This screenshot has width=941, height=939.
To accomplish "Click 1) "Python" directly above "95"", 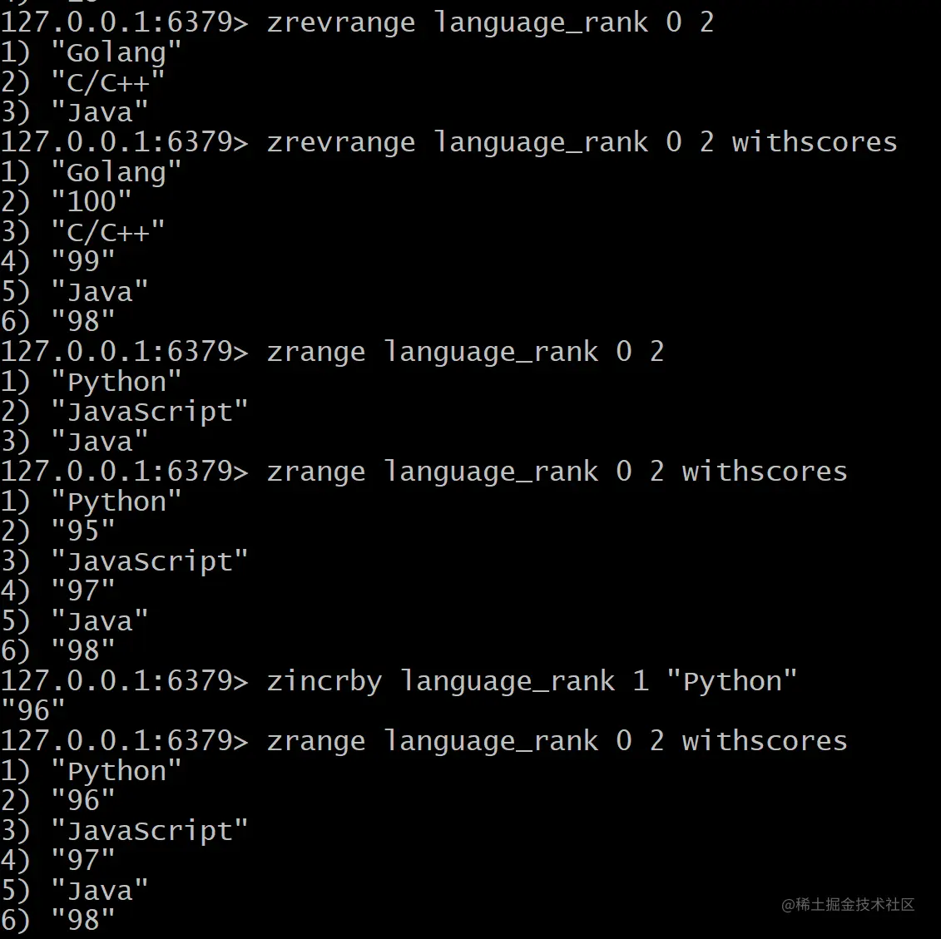I will point(91,501).
